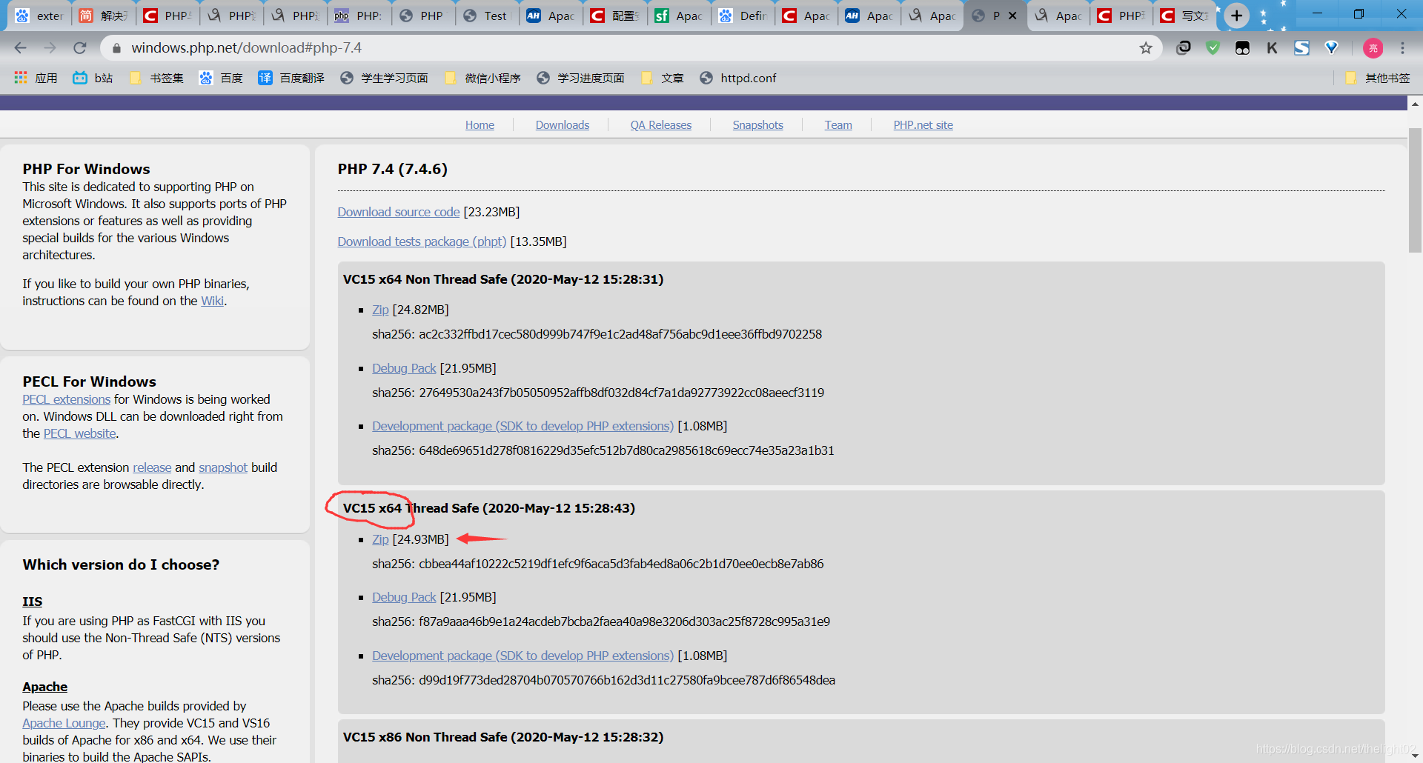This screenshot has width=1423, height=763.
Task: Open the Downloads nav link
Action: (x=563, y=125)
